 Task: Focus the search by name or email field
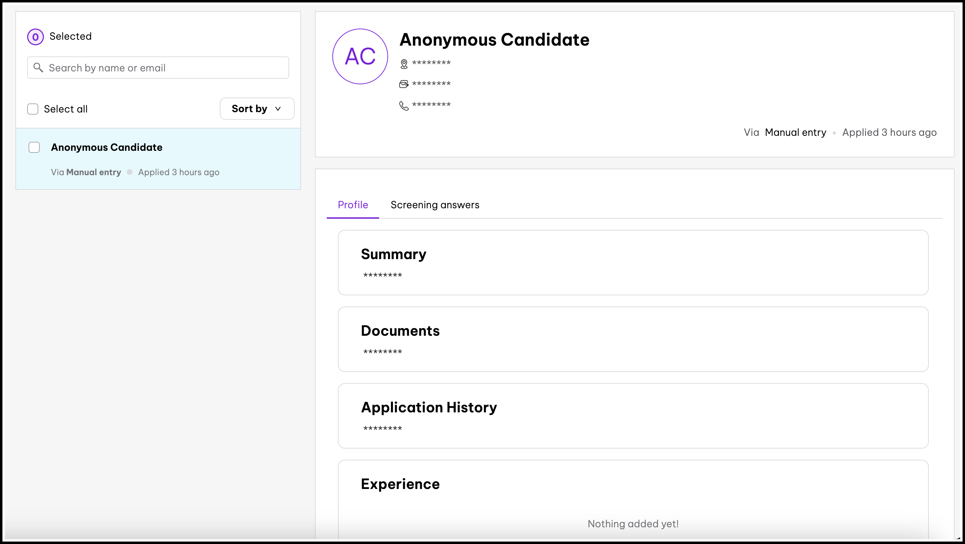(x=165, y=68)
